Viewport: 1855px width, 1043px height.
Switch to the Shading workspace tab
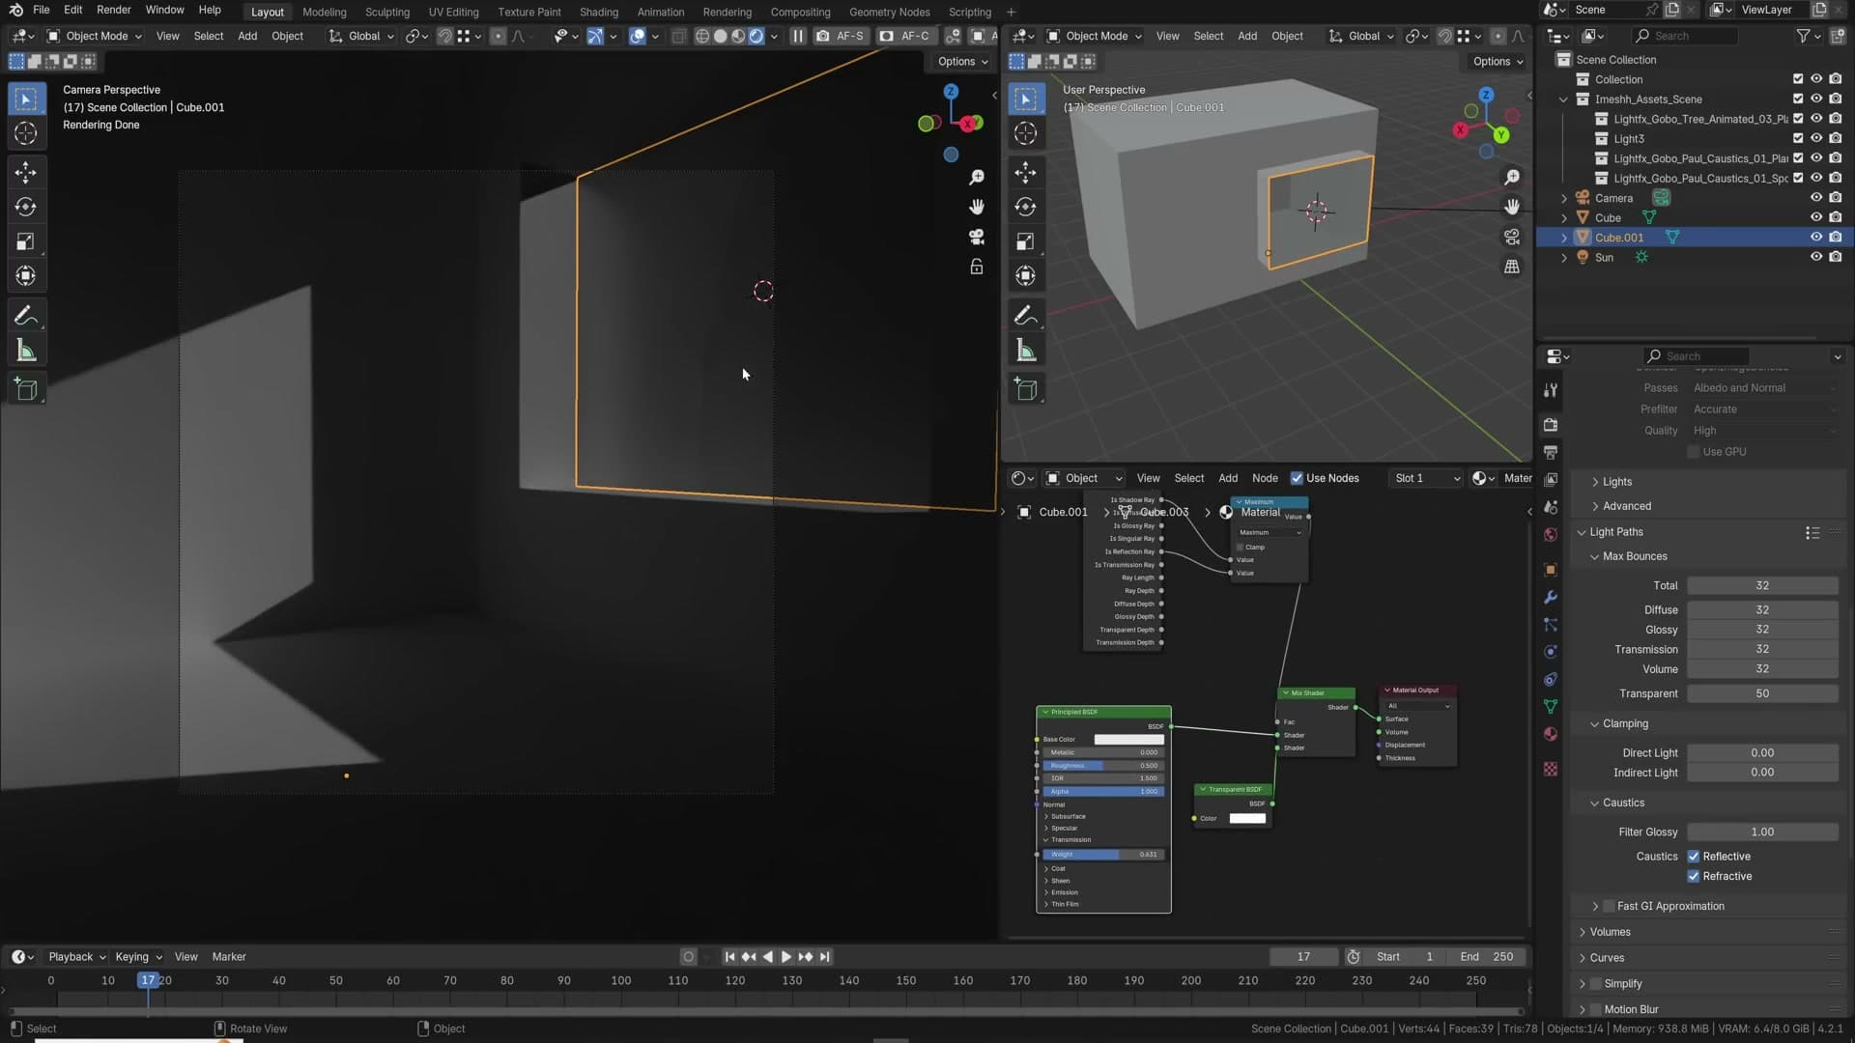[598, 12]
